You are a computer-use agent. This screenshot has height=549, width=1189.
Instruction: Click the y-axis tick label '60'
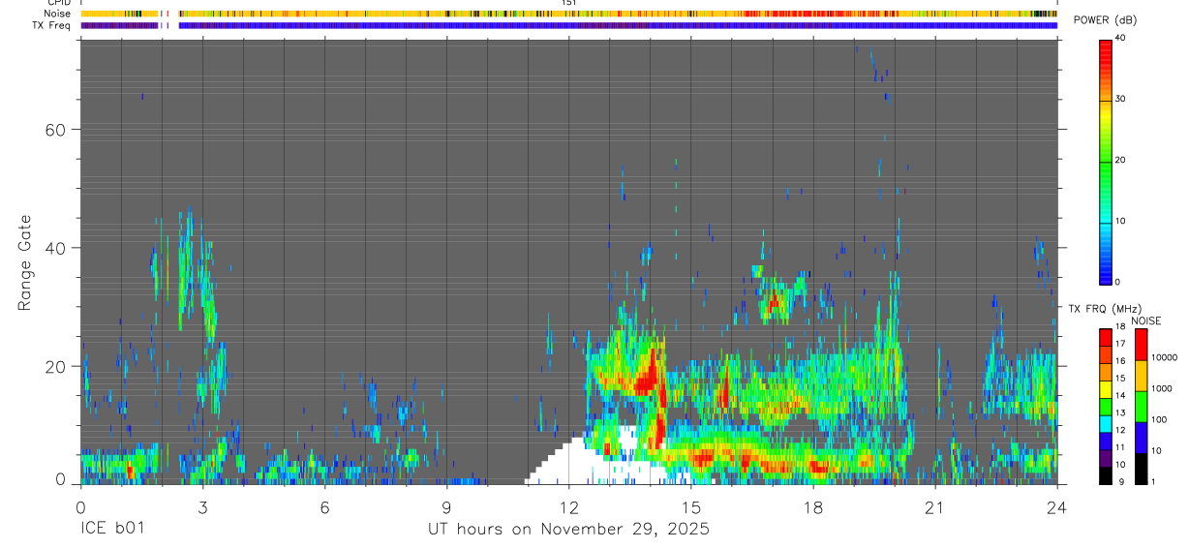coord(55,130)
